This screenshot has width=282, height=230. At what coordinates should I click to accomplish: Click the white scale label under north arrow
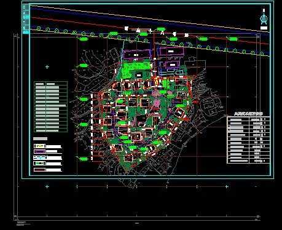click(264, 28)
